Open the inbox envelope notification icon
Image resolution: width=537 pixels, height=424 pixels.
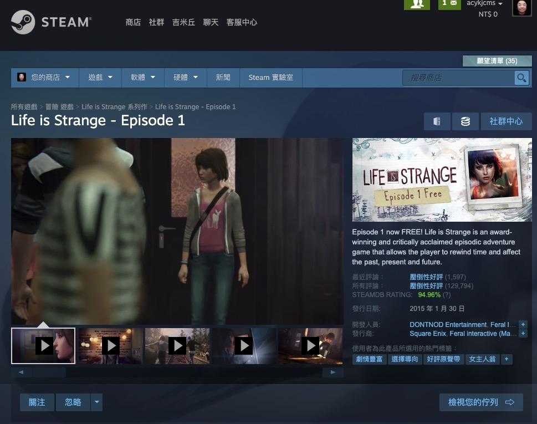[449, 4]
